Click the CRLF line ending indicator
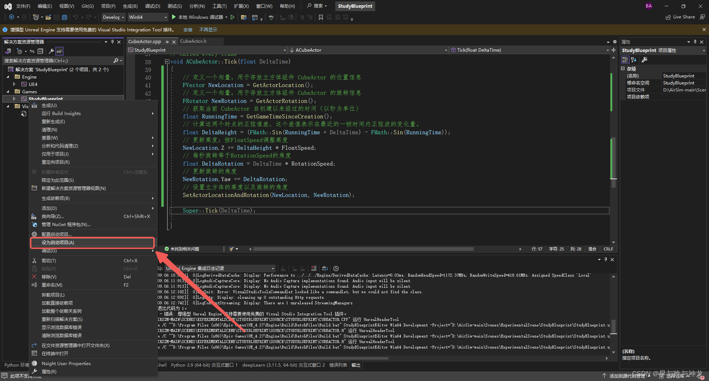The width and height of the screenshot is (709, 381). (x=608, y=249)
